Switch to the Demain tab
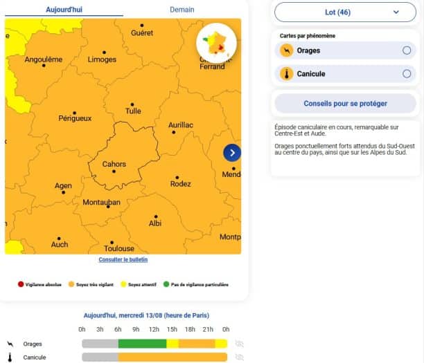 (182, 10)
